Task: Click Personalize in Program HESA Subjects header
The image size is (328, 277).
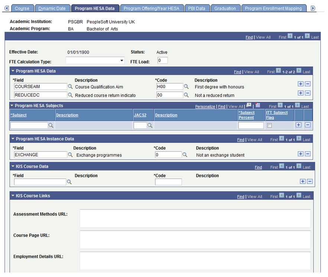Action: point(205,106)
